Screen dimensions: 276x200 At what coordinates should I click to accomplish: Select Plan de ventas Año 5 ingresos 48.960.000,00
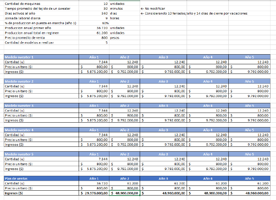(249, 193)
